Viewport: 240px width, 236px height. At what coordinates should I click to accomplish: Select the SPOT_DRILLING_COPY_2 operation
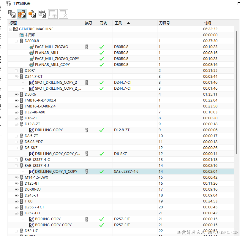(x=56, y=83)
